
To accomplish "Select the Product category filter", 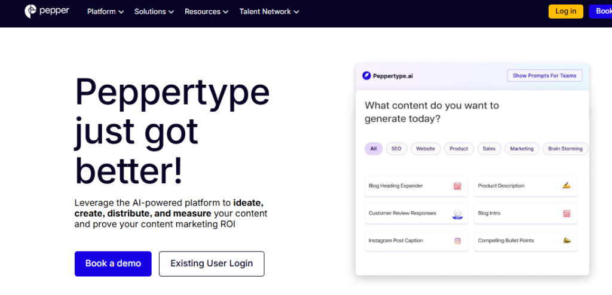I will point(458,149).
